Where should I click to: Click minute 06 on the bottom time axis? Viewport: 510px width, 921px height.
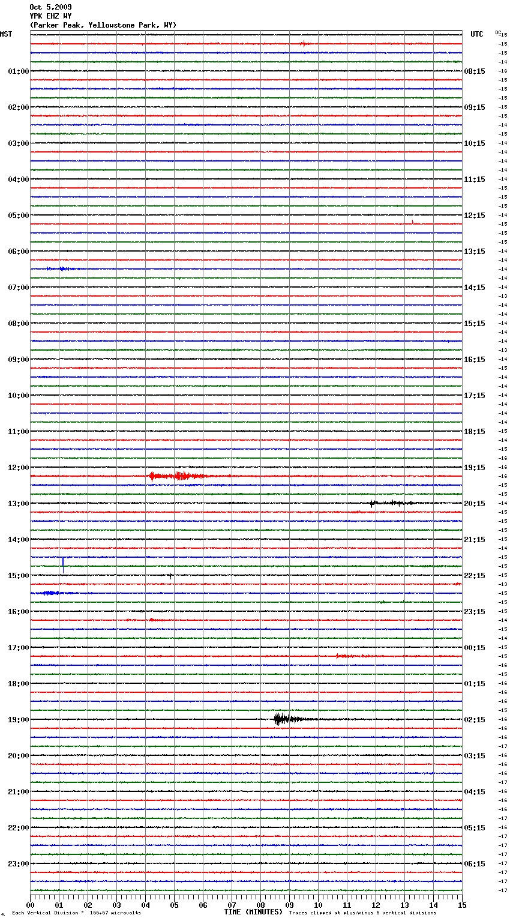pyautogui.click(x=203, y=905)
